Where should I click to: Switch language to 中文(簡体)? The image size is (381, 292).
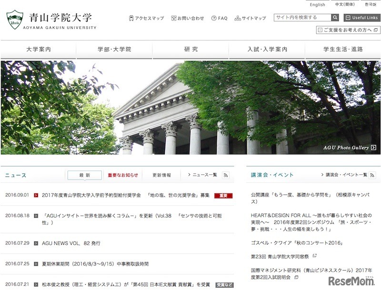pyautogui.click(x=345, y=4)
